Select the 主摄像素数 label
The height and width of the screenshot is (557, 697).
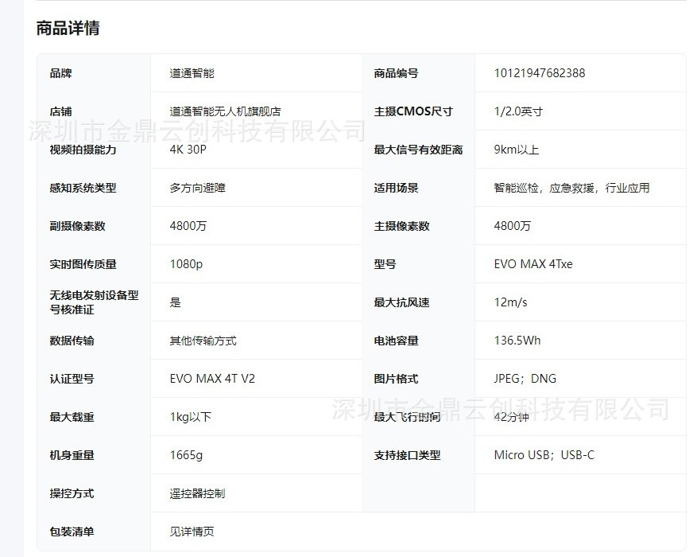coord(402,226)
